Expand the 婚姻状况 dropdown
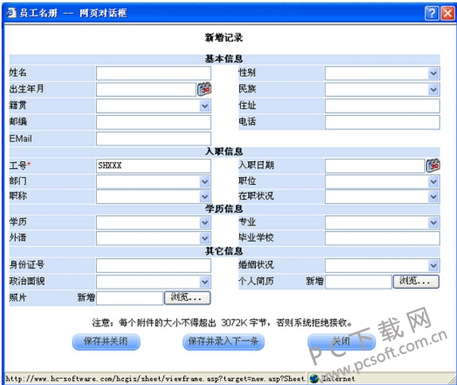Screen dimensions: 457x385 tap(434, 265)
